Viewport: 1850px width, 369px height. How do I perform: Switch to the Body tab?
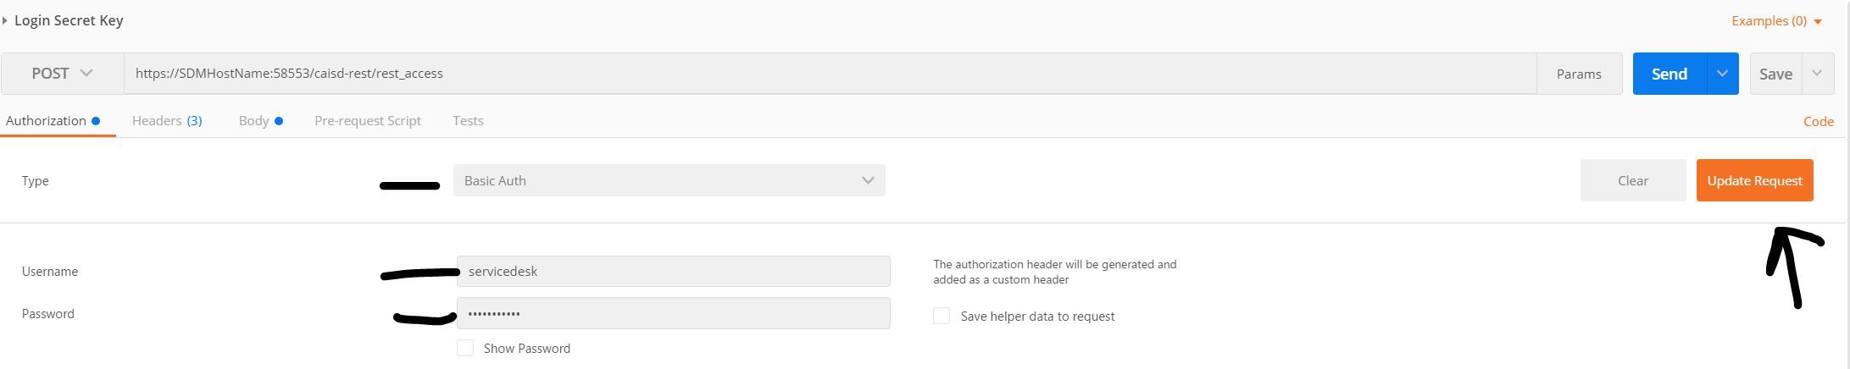tap(260, 121)
